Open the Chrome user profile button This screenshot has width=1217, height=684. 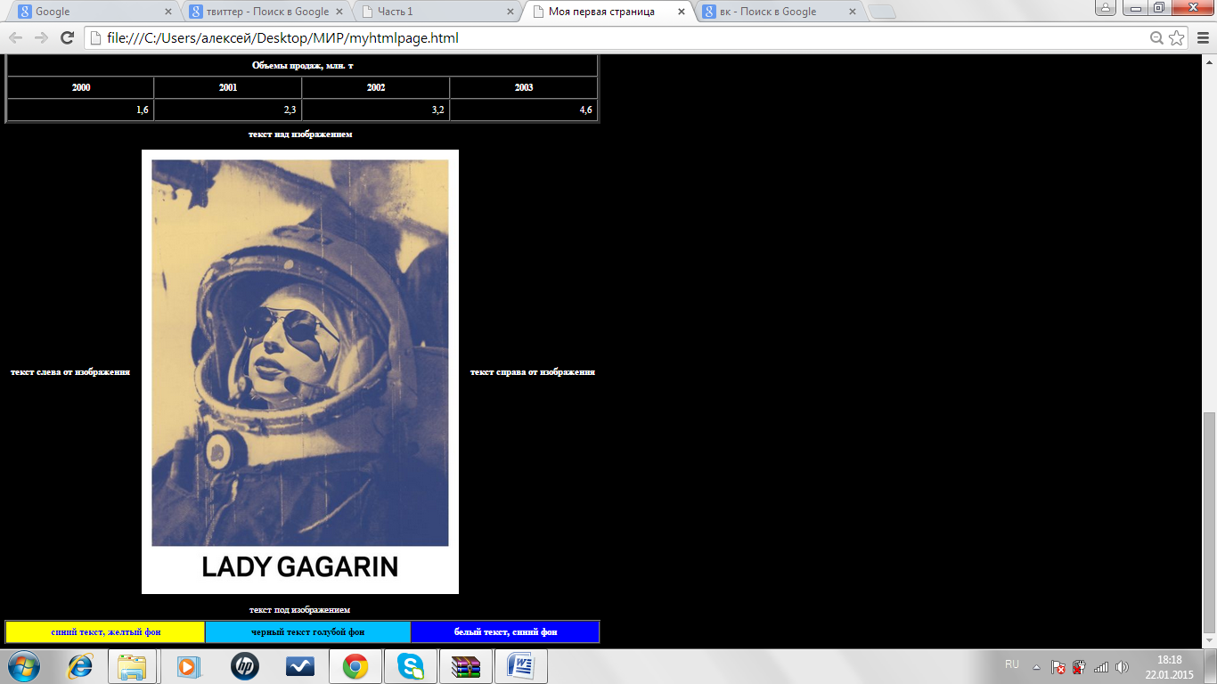1106,7
